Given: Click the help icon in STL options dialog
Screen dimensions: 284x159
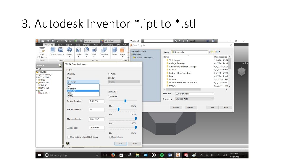Looking at the screenshot, I should [67, 143].
